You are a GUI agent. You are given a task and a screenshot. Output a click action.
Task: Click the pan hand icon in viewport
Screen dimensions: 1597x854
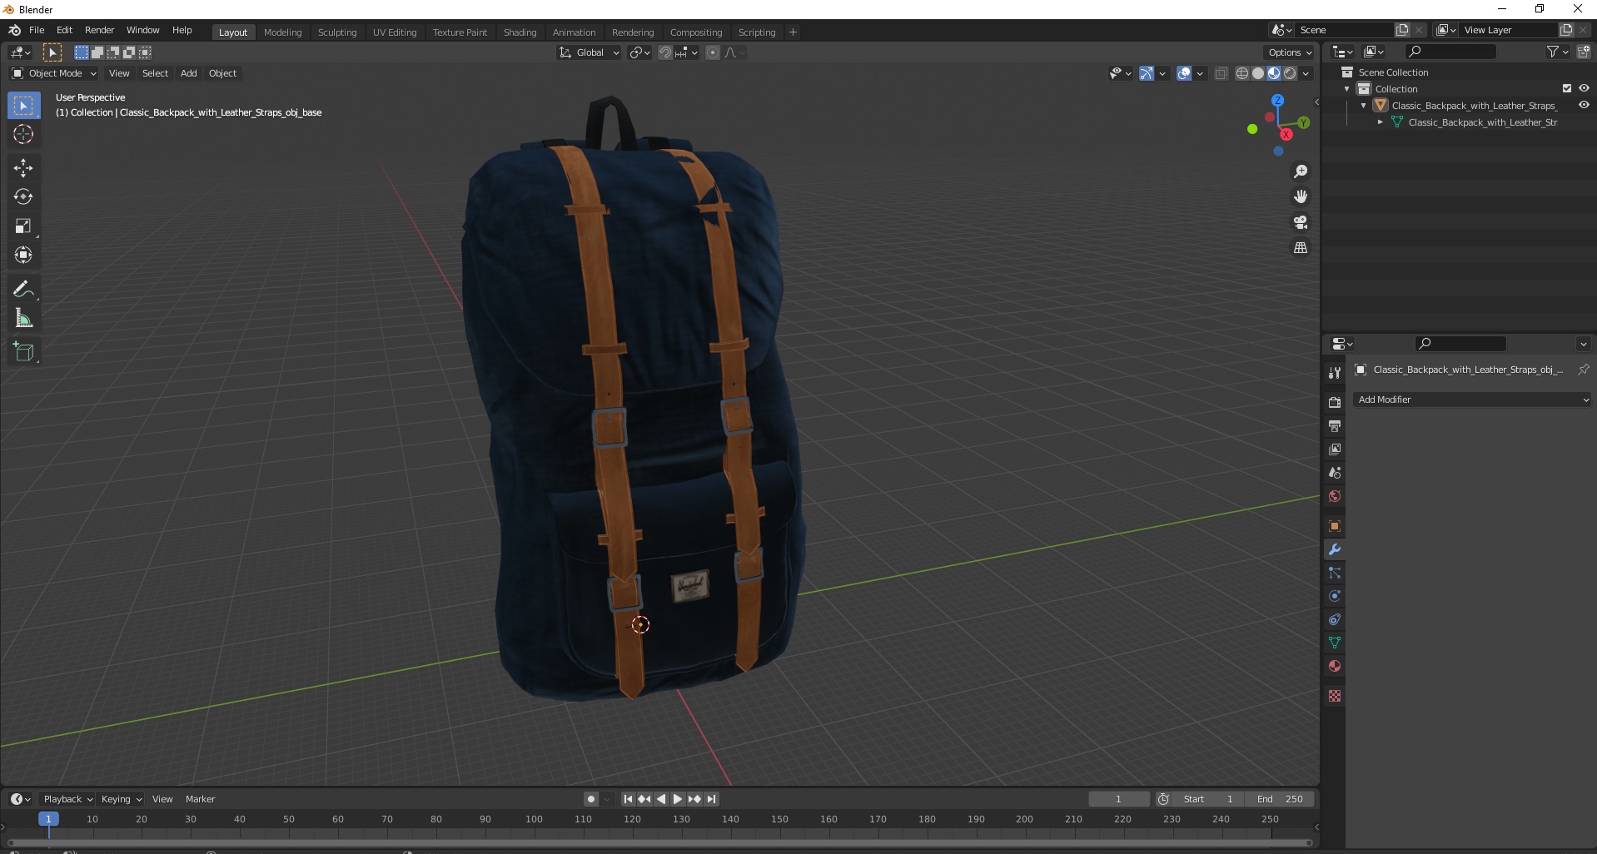1301,196
